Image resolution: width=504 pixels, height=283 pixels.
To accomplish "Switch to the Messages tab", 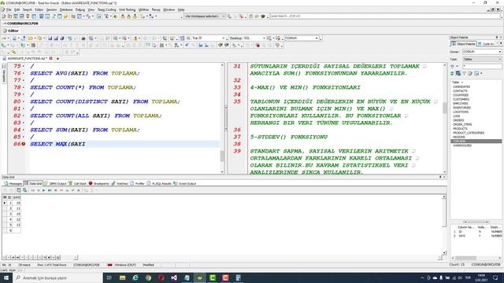I will coord(13,184).
